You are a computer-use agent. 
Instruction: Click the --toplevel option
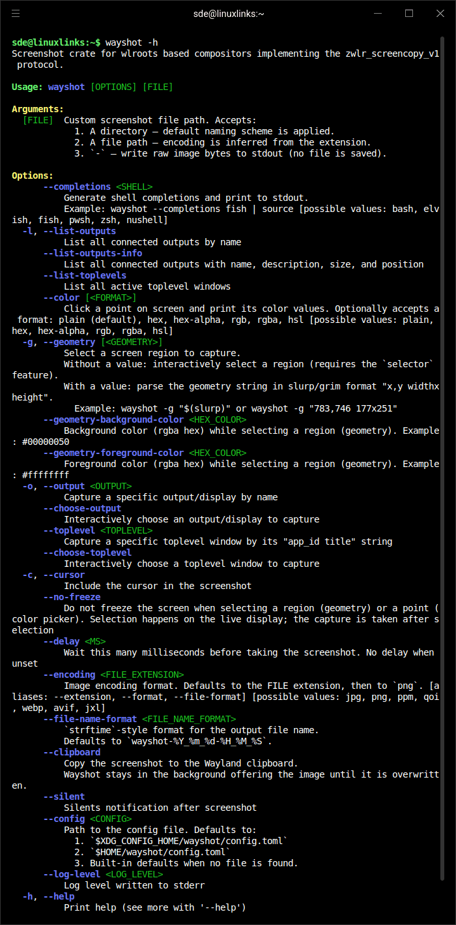69,530
